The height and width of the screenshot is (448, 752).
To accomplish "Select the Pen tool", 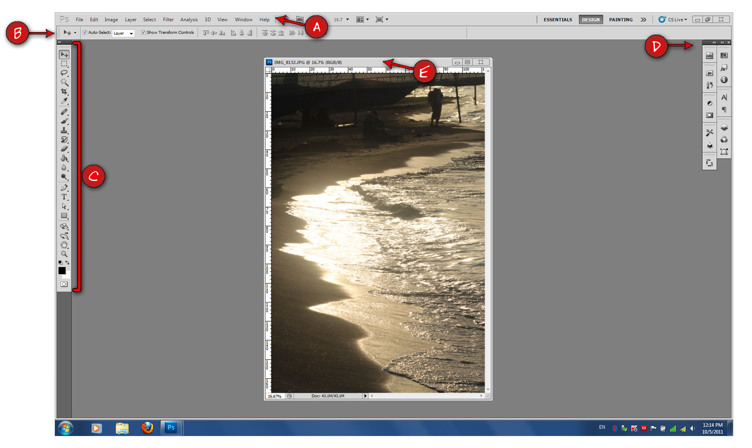I will (64, 187).
